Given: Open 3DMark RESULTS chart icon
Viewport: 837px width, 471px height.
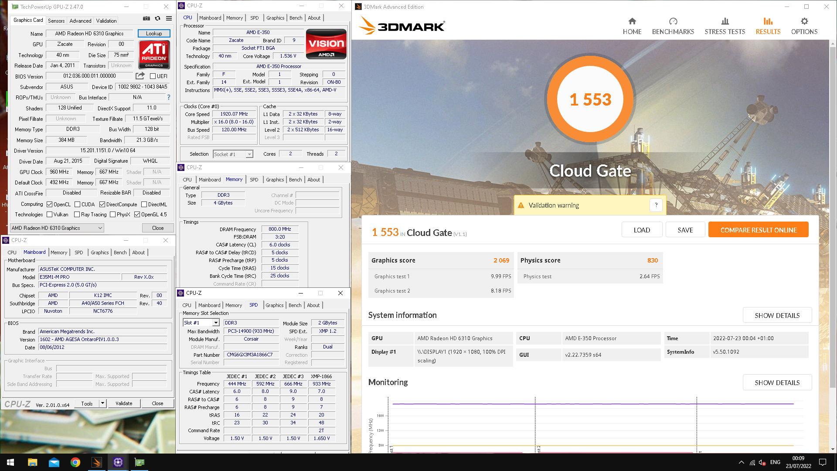Looking at the screenshot, I should coord(768,21).
